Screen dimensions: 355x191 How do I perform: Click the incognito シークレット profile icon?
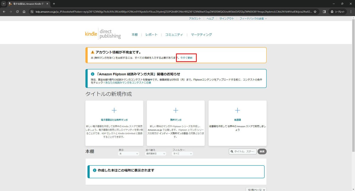click(338, 12)
